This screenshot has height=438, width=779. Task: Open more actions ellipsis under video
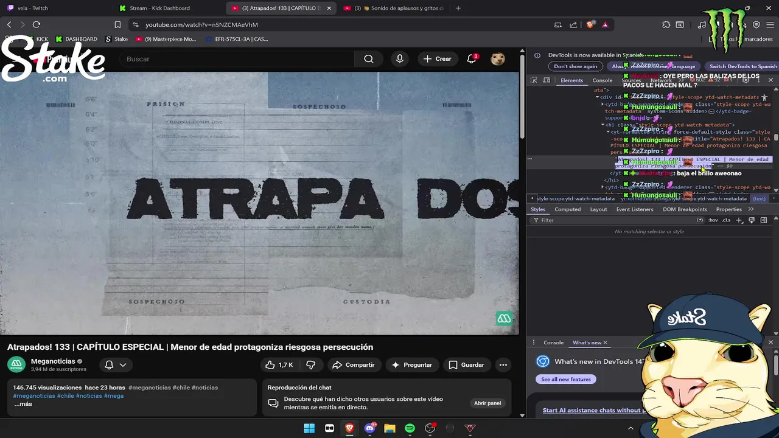pos(503,365)
